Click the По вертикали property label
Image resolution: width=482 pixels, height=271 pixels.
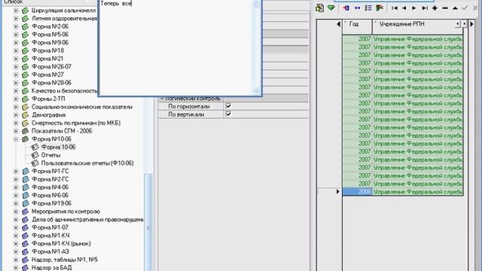186,114
